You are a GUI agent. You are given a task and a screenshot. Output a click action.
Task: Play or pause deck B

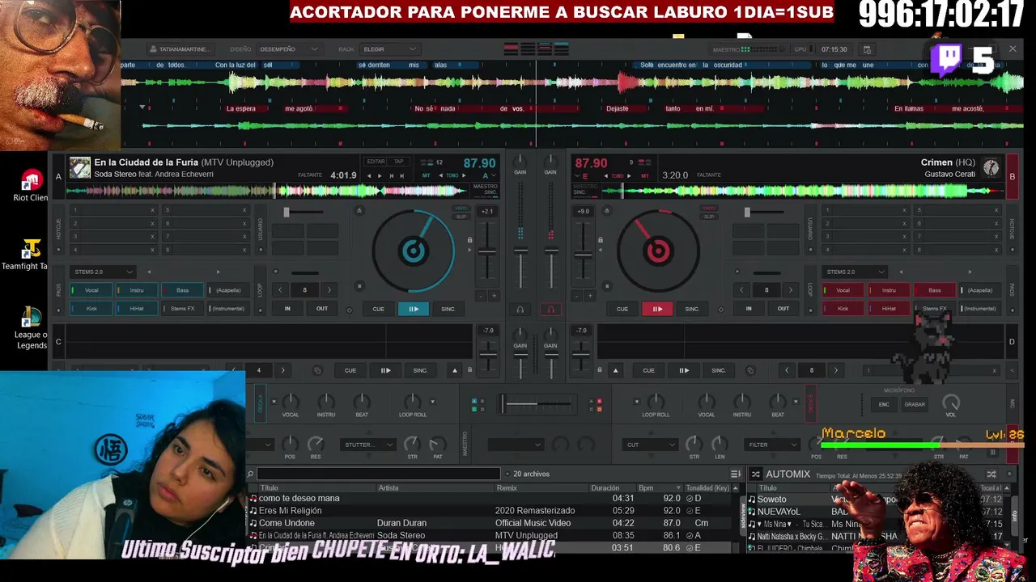657,309
